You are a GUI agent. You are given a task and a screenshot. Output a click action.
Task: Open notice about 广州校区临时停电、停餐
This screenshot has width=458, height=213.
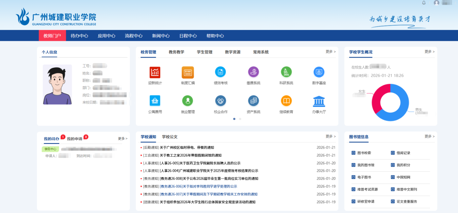coord(187,147)
